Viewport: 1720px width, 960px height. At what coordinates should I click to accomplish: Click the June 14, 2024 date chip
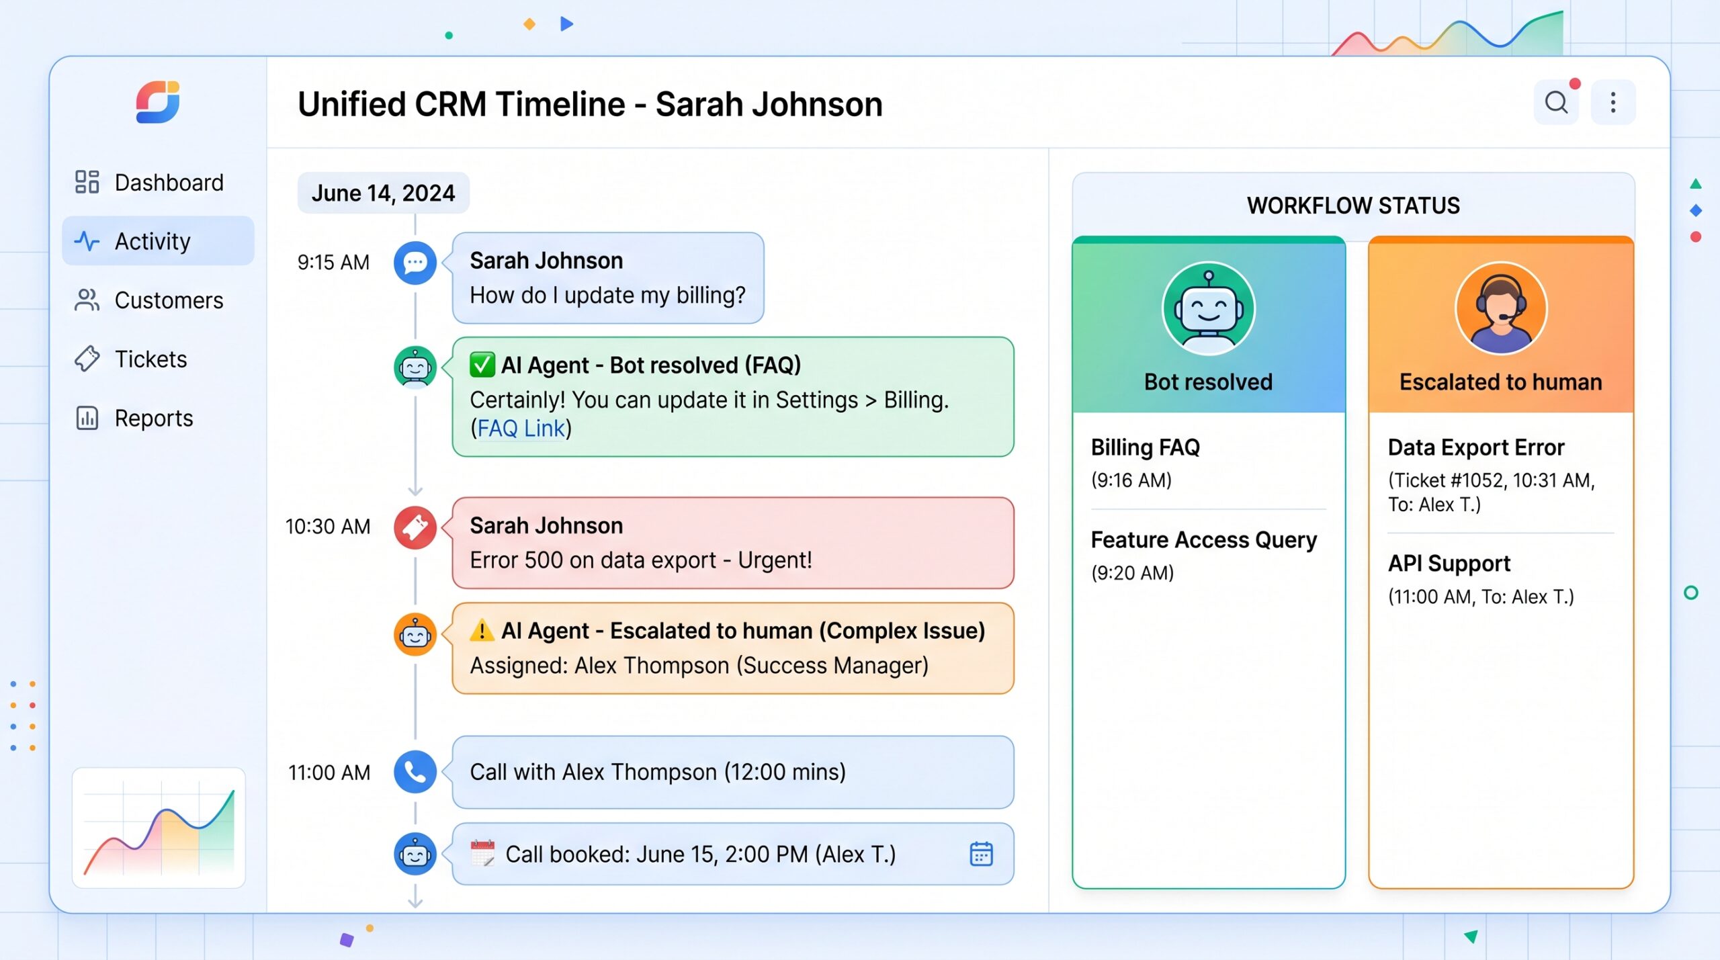[383, 193]
